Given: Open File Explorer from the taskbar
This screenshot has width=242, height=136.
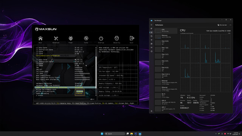Looking at the screenshot, I should tap(132, 134).
